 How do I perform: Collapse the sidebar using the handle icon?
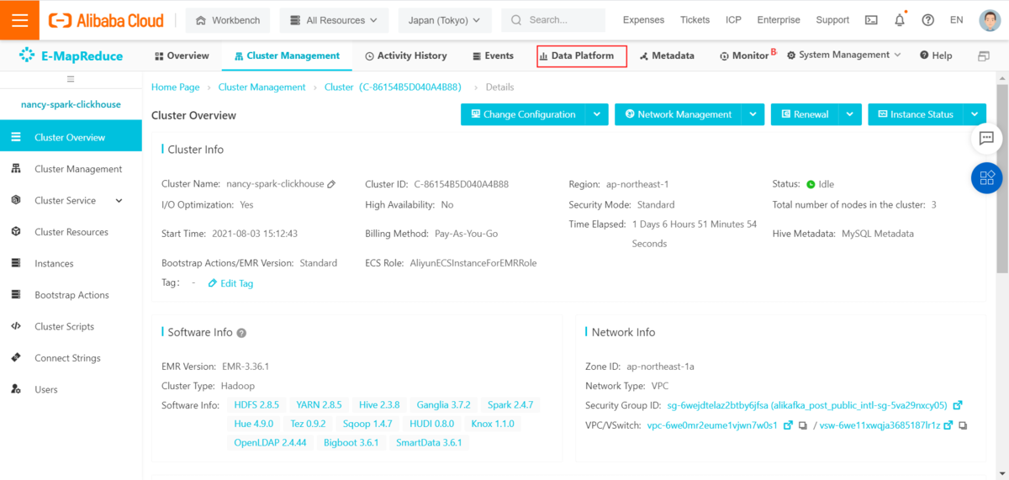71,79
